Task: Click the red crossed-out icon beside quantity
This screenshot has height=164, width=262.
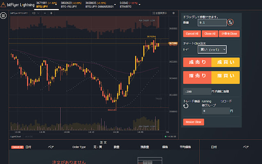Action: 230,22
